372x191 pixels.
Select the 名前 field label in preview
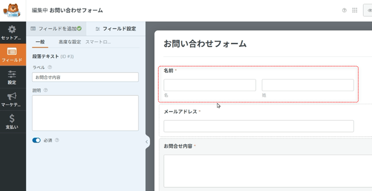[169, 70]
